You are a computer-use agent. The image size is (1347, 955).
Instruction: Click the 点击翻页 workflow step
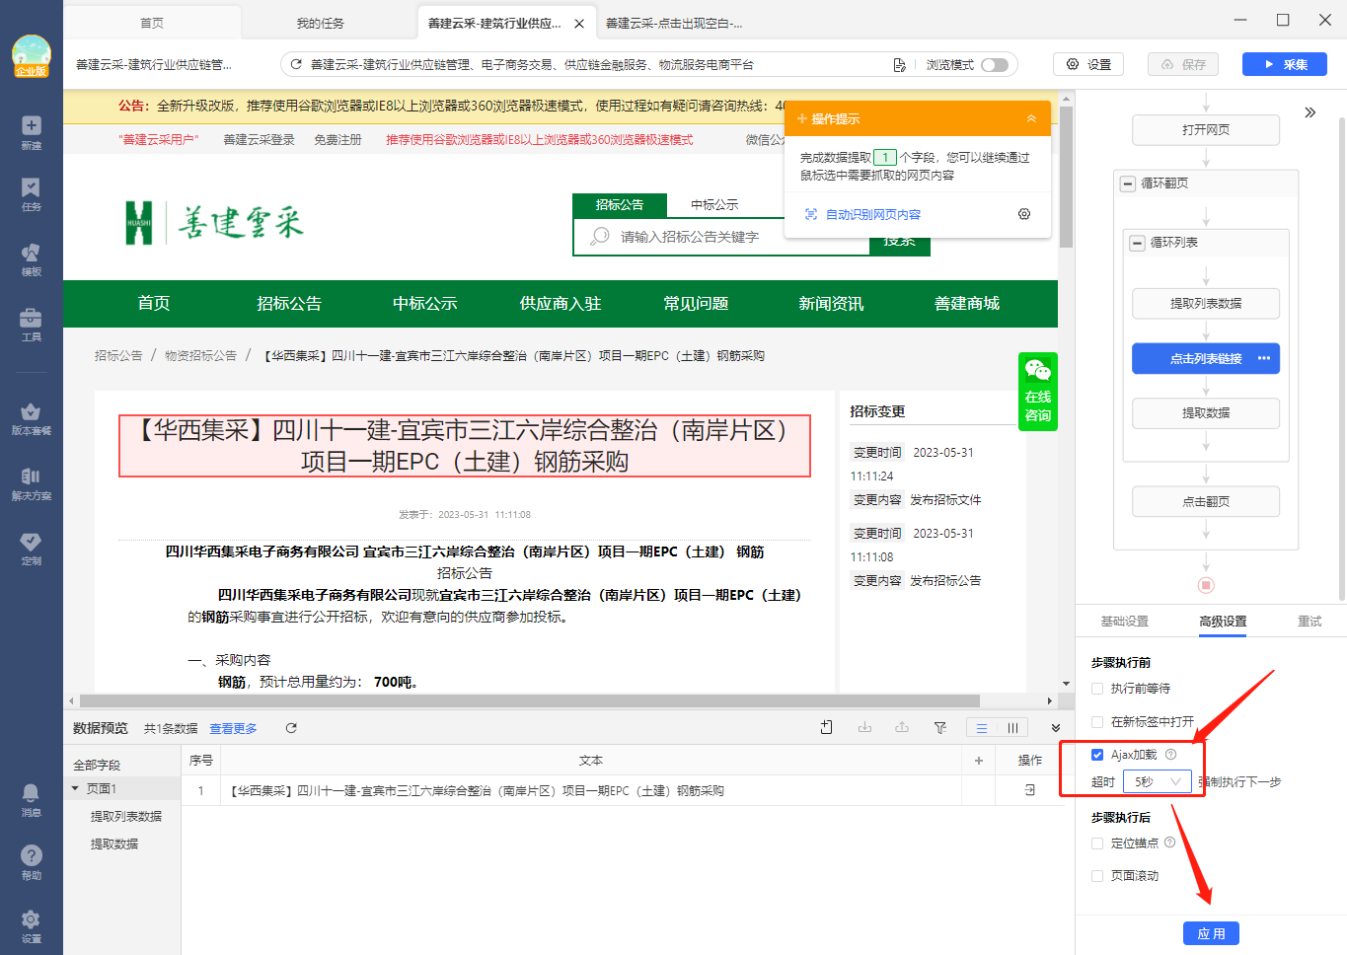point(1206,501)
